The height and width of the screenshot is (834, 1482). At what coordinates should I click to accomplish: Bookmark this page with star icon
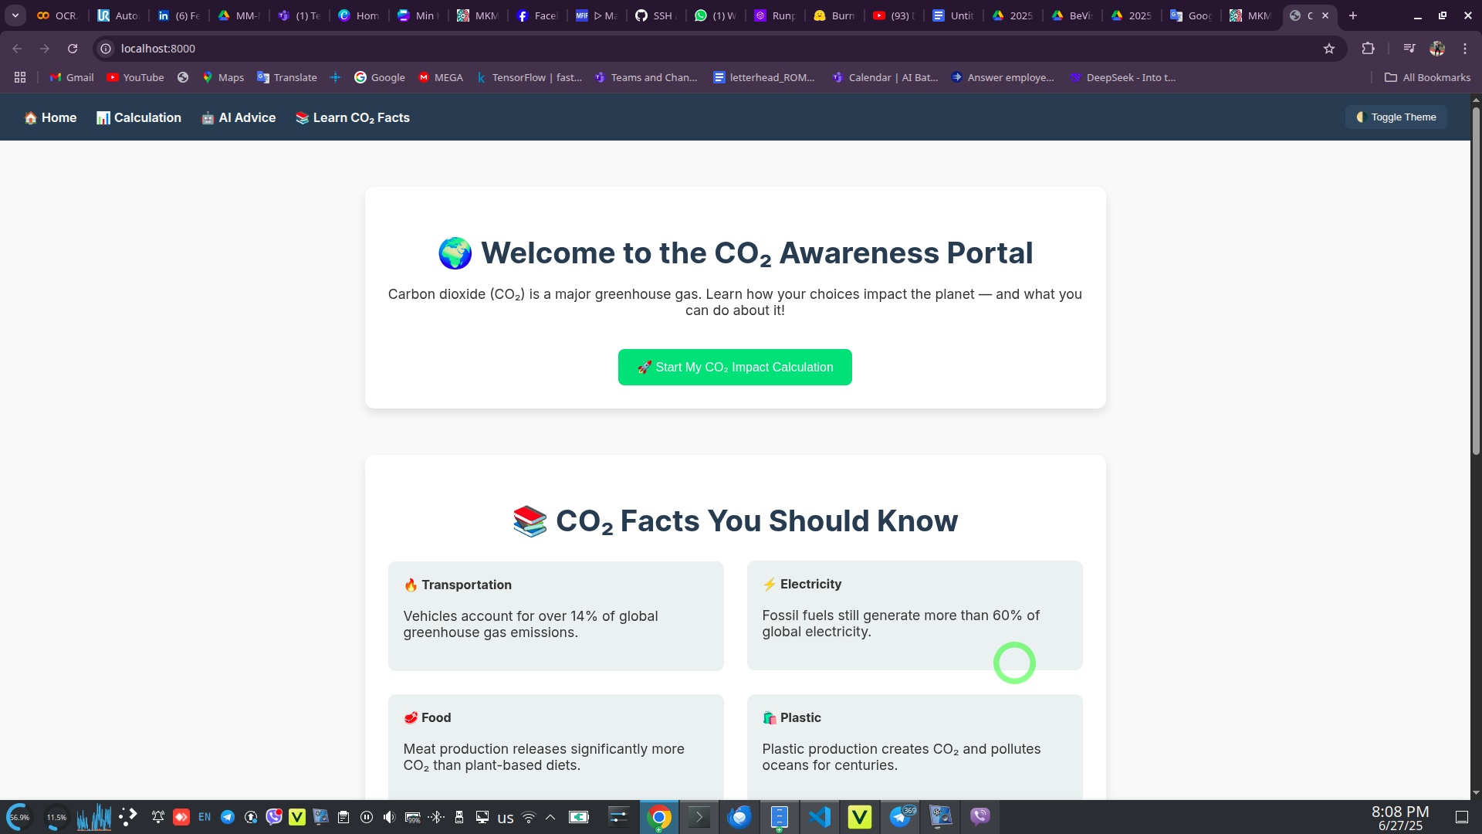tap(1328, 49)
